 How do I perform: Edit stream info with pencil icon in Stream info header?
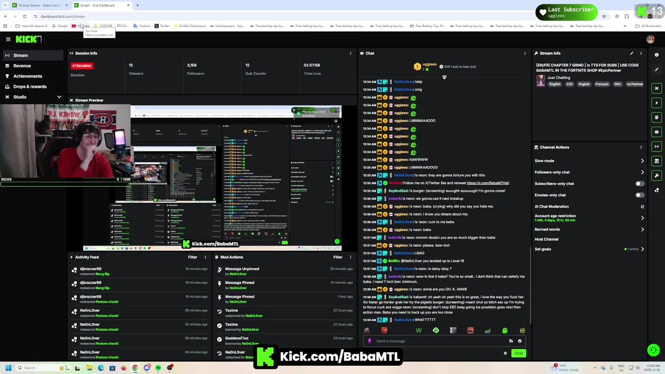point(632,53)
